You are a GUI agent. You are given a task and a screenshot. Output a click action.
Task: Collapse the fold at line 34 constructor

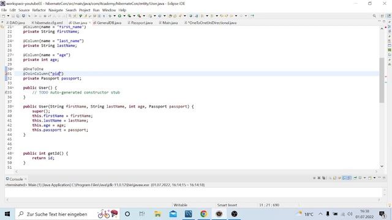coord(13,88)
